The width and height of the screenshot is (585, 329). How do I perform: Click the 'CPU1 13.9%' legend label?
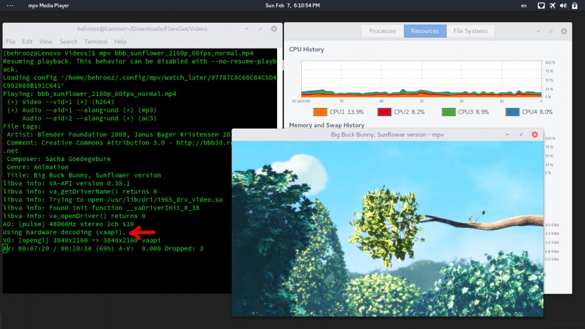pyautogui.click(x=347, y=112)
